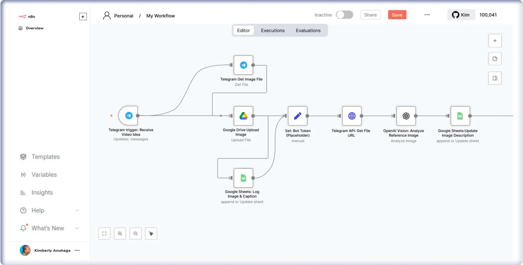Image resolution: width=523 pixels, height=265 pixels.
Task: Share the workflow with others
Action: tap(370, 15)
